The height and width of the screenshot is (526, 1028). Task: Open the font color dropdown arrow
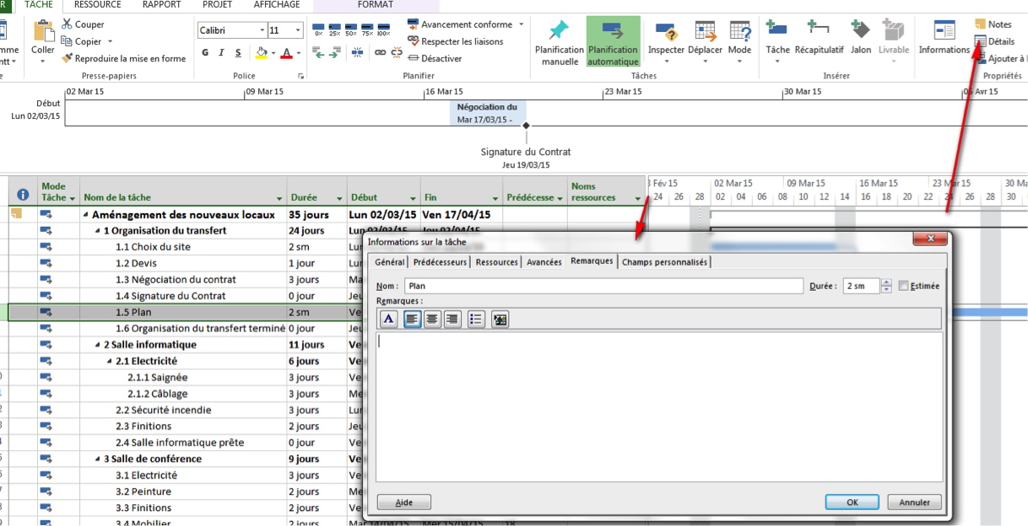298,53
